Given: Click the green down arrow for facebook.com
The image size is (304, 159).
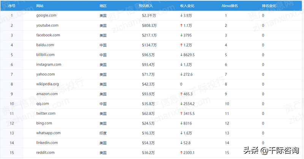Looking at the screenshot, I should 181,35.
